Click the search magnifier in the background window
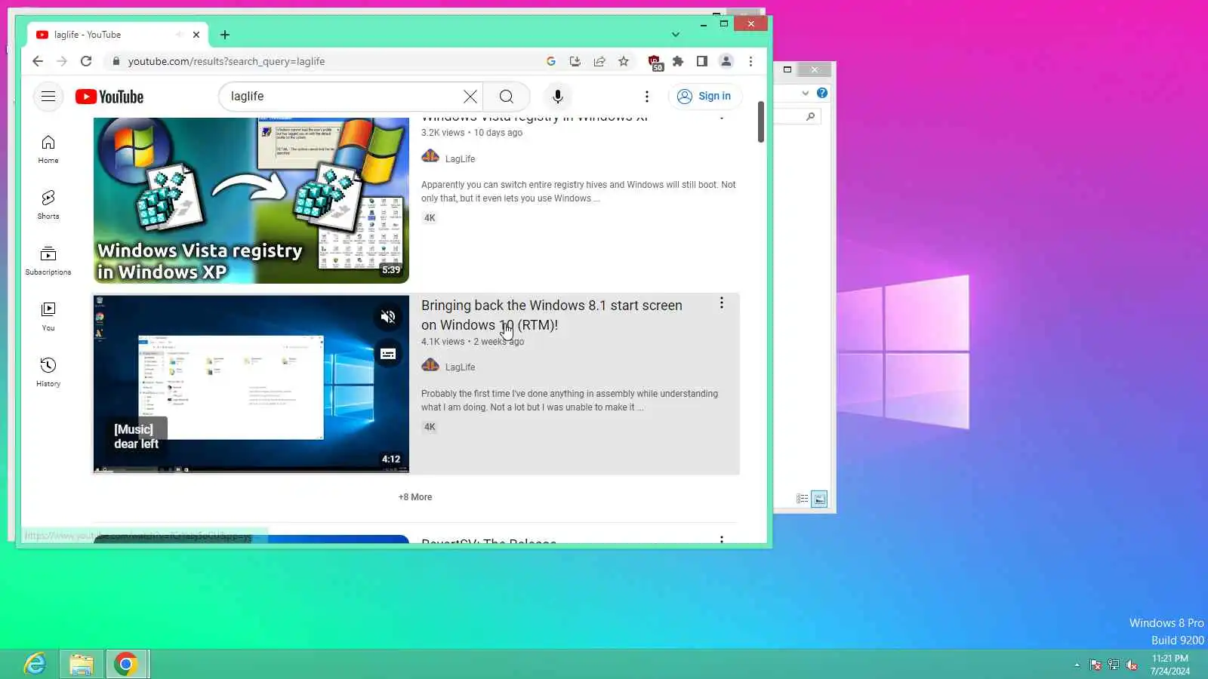The height and width of the screenshot is (679, 1208). pyautogui.click(x=810, y=117)
